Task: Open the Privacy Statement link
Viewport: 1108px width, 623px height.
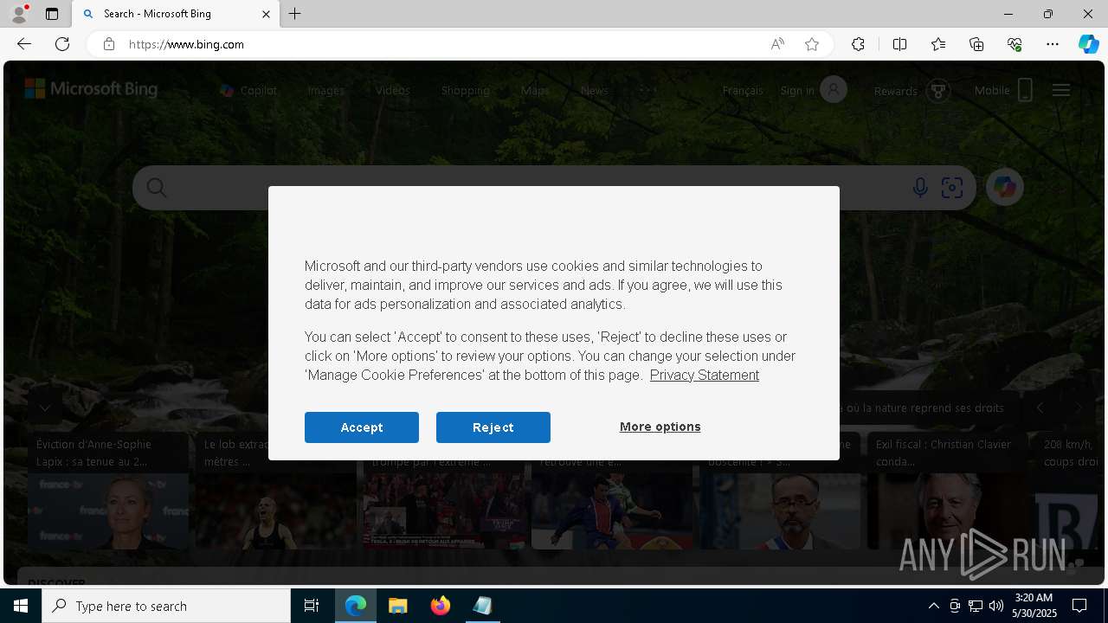Action: (x=705, y=375)
